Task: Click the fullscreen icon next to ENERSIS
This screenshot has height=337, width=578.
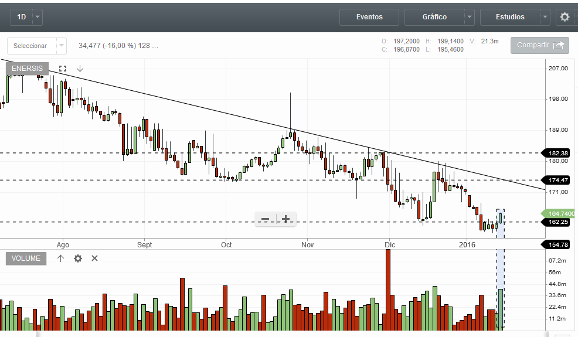Action: (x=63, y=69)
